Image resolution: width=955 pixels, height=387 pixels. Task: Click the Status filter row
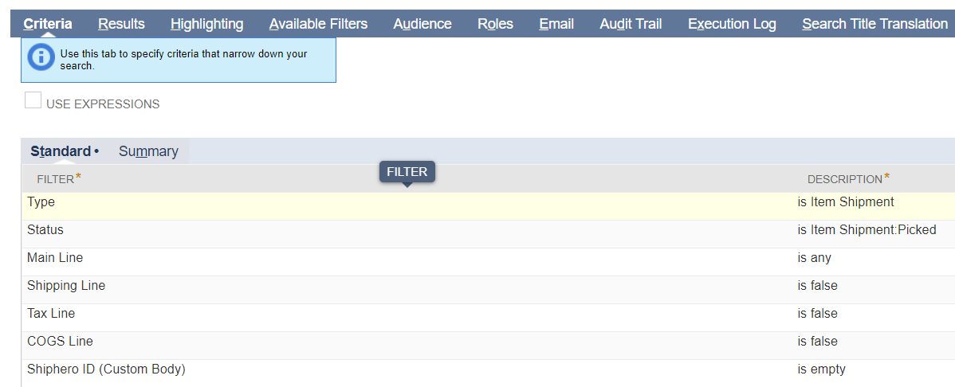(x=45, y=230)
